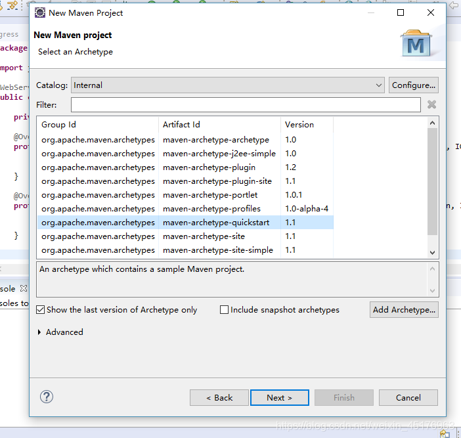
Task: Select the maven-archetype-profiles row
Action: pyautogui.click(x=186, y=209)
